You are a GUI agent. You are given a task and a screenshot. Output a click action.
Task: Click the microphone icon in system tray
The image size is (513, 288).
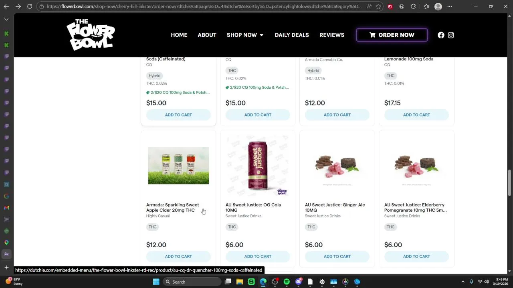471,282
